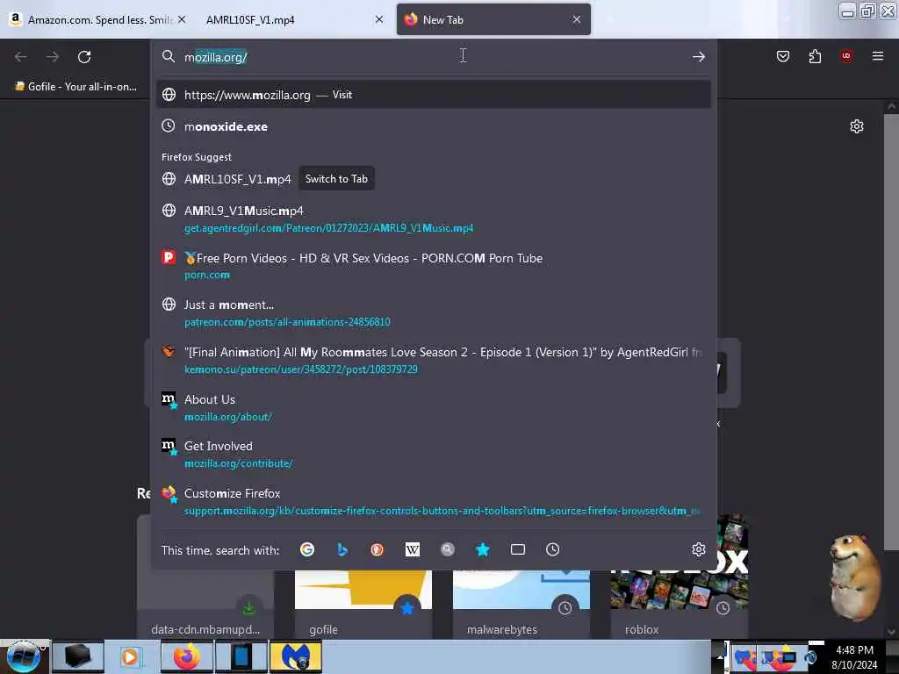
Task: Open the Get Involved suggestion
Action: [x=434, y=454]
